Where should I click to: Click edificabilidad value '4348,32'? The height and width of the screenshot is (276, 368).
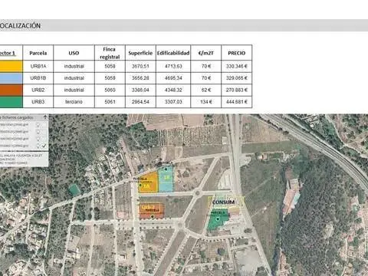click(173, 90)
